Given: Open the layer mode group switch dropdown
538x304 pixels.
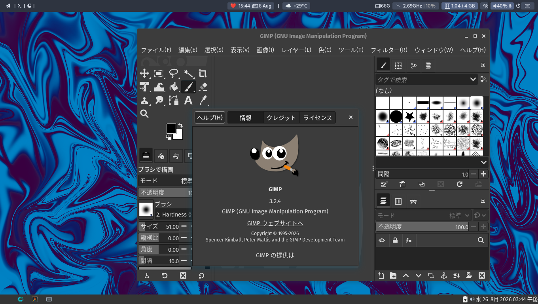Looking at the screenshot, I should coord(481,215).
